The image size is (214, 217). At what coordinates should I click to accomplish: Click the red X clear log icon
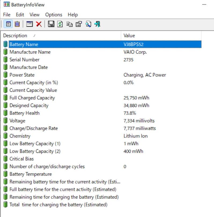pos(39,24)
